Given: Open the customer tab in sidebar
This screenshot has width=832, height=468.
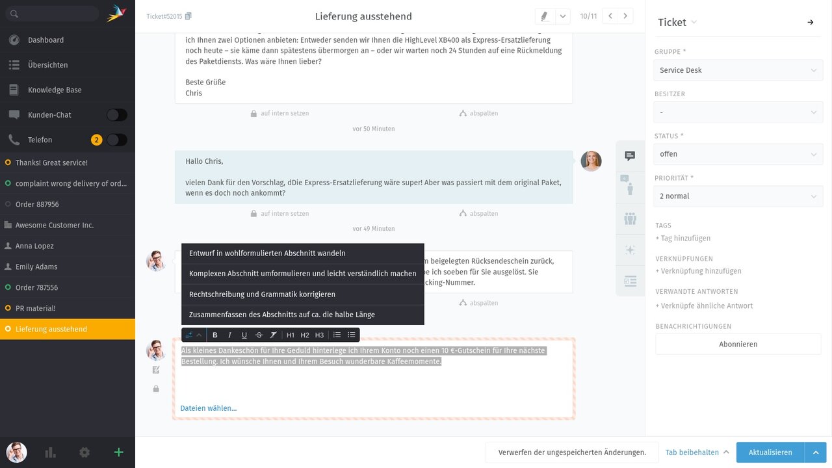Looking at the screenshot, I should pyautogui.click(x=629, y=188).
